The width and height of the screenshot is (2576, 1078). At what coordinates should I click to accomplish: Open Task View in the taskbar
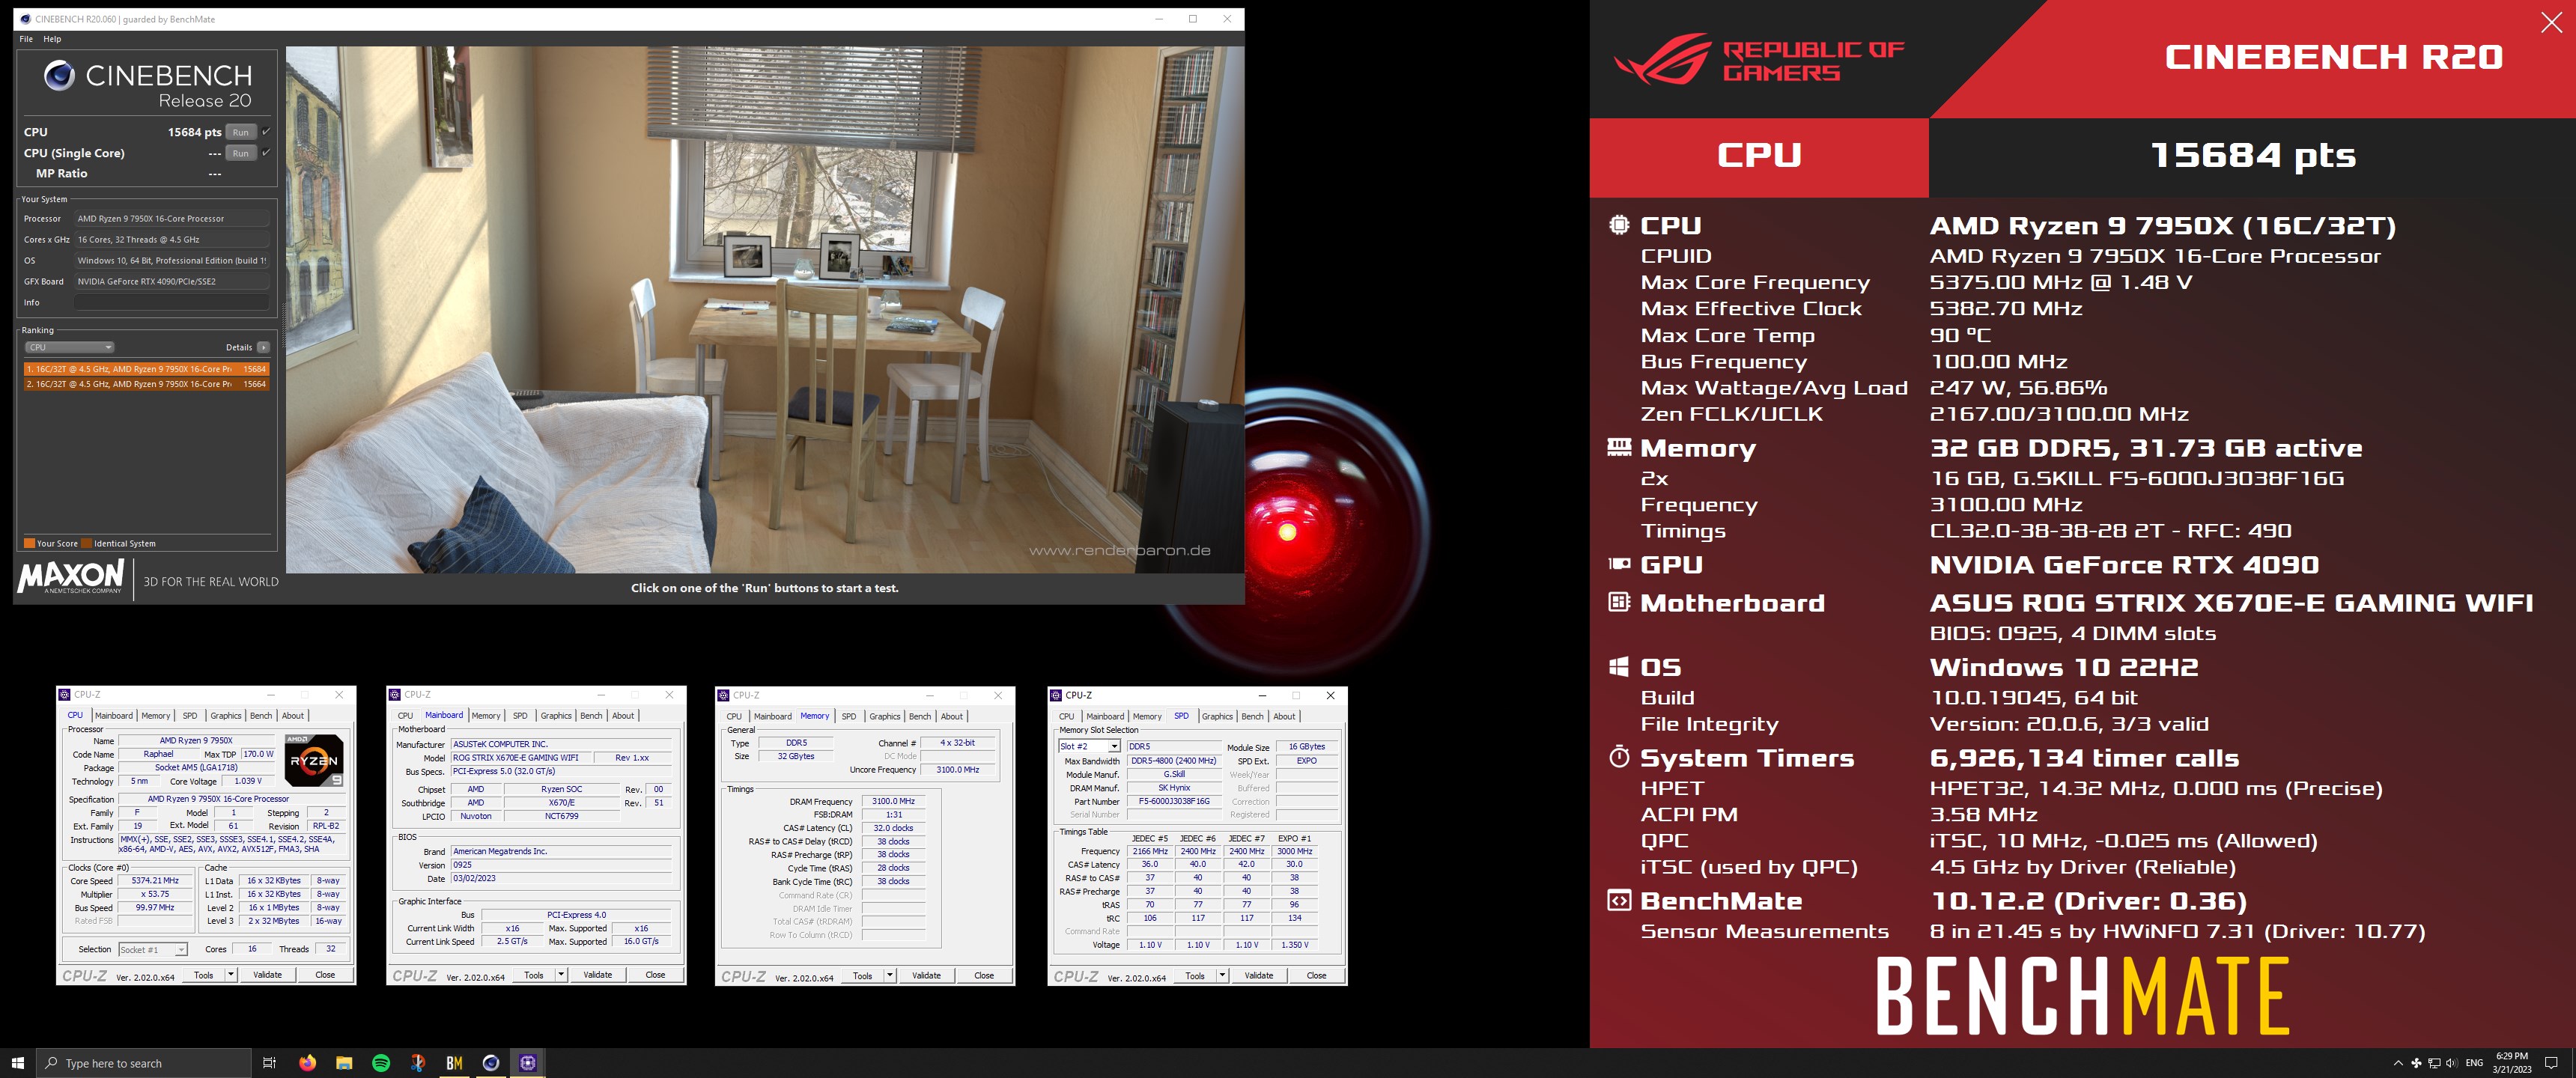click(269, 1062)
